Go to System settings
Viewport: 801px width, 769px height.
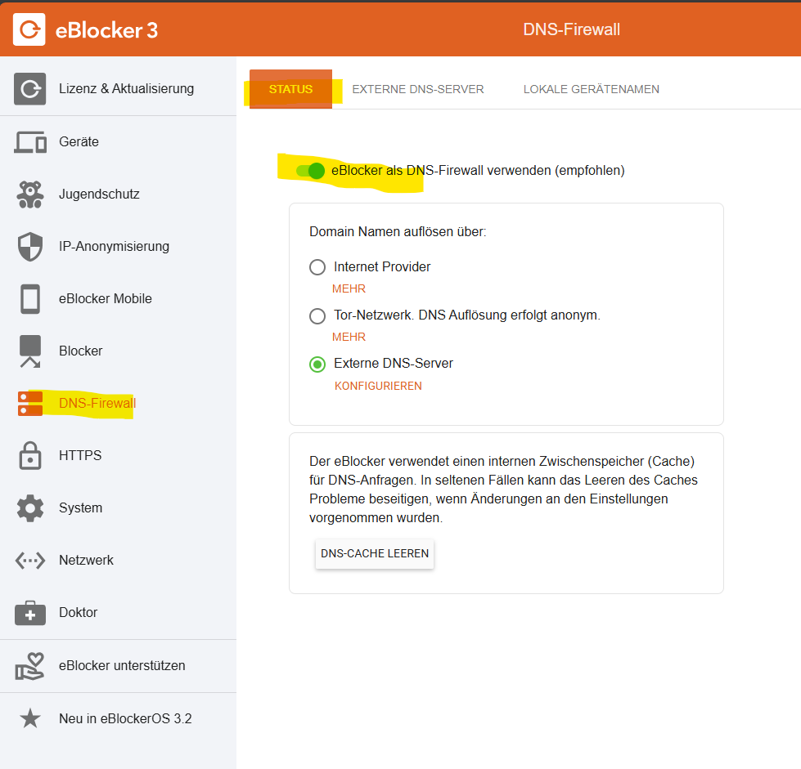81,508
